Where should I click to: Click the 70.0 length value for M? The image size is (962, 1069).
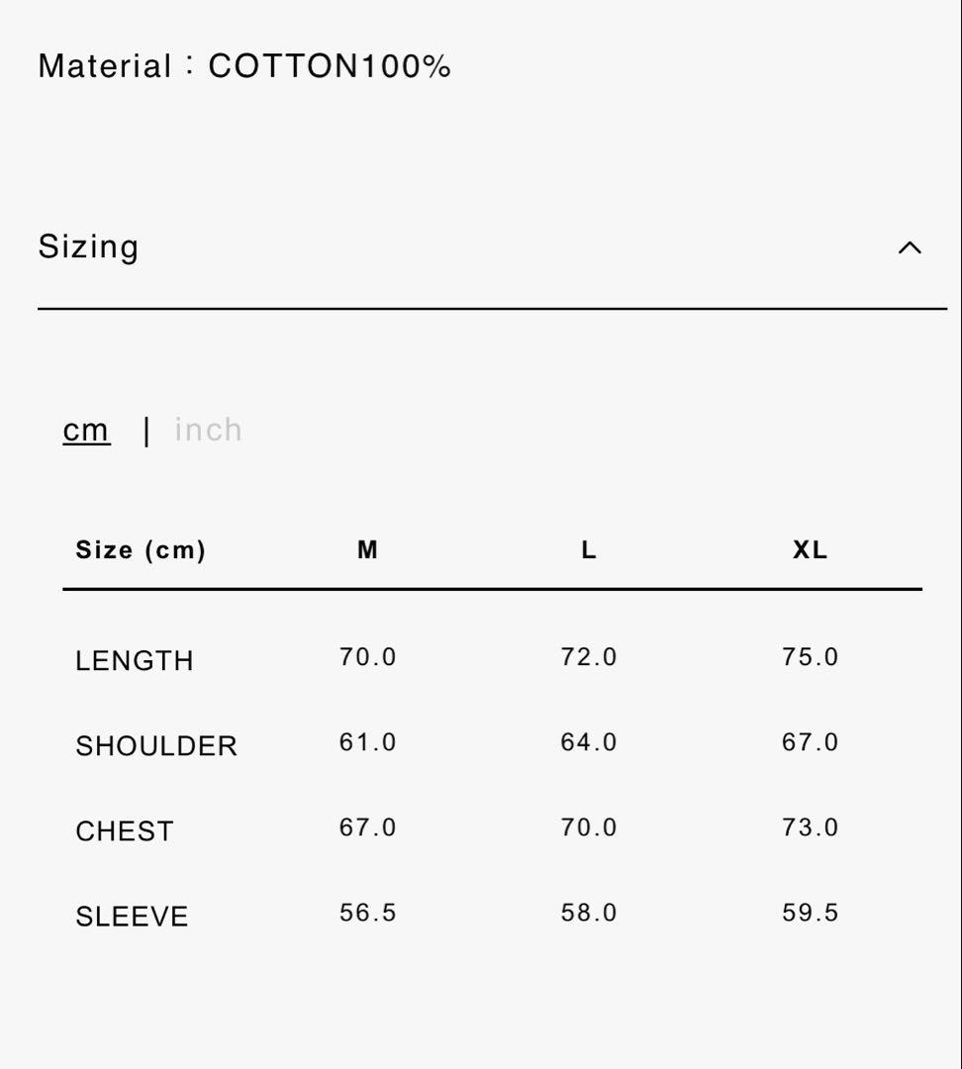point(367,657)
